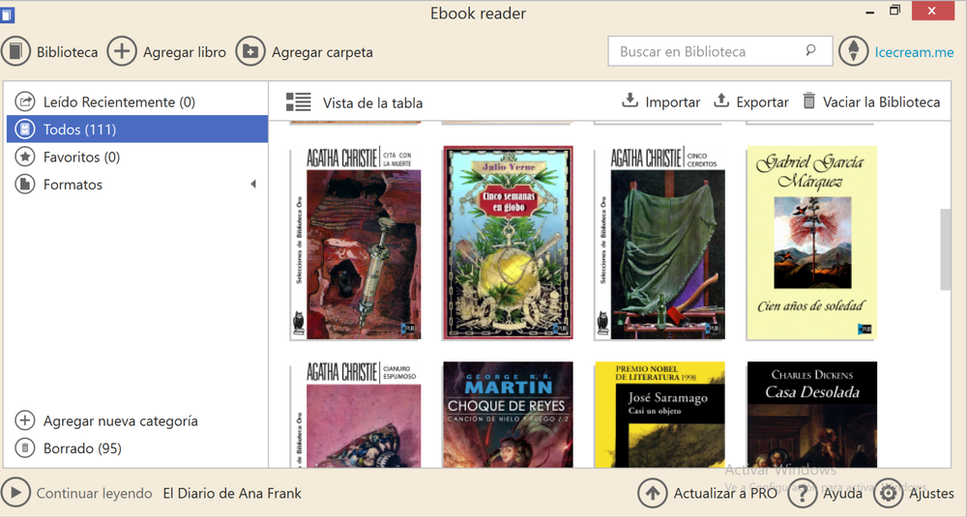Expand the Formatos category arrow
This screenshot has height=517, width=967.
point(252,185)
